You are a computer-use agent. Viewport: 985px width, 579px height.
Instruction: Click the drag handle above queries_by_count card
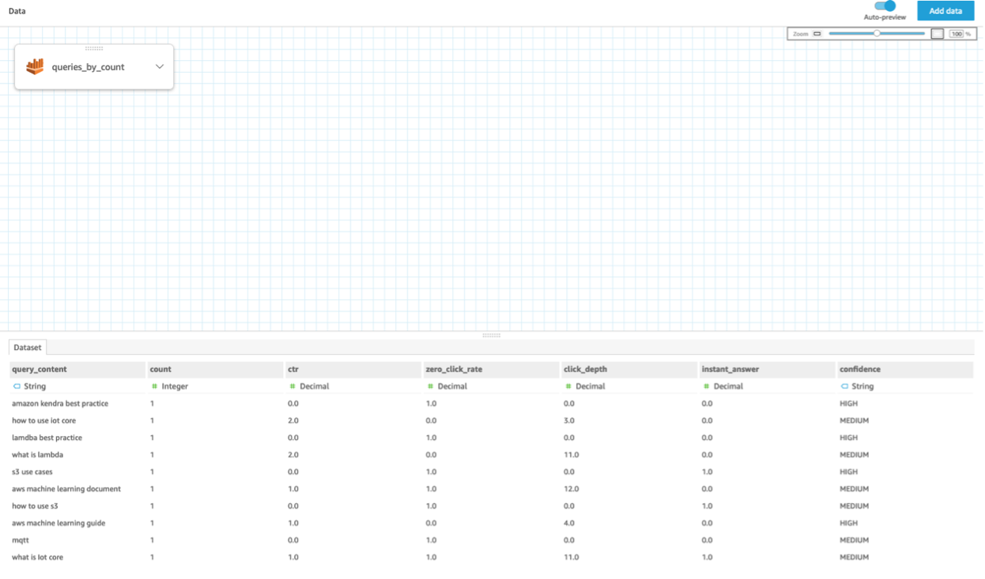point(94,48)
